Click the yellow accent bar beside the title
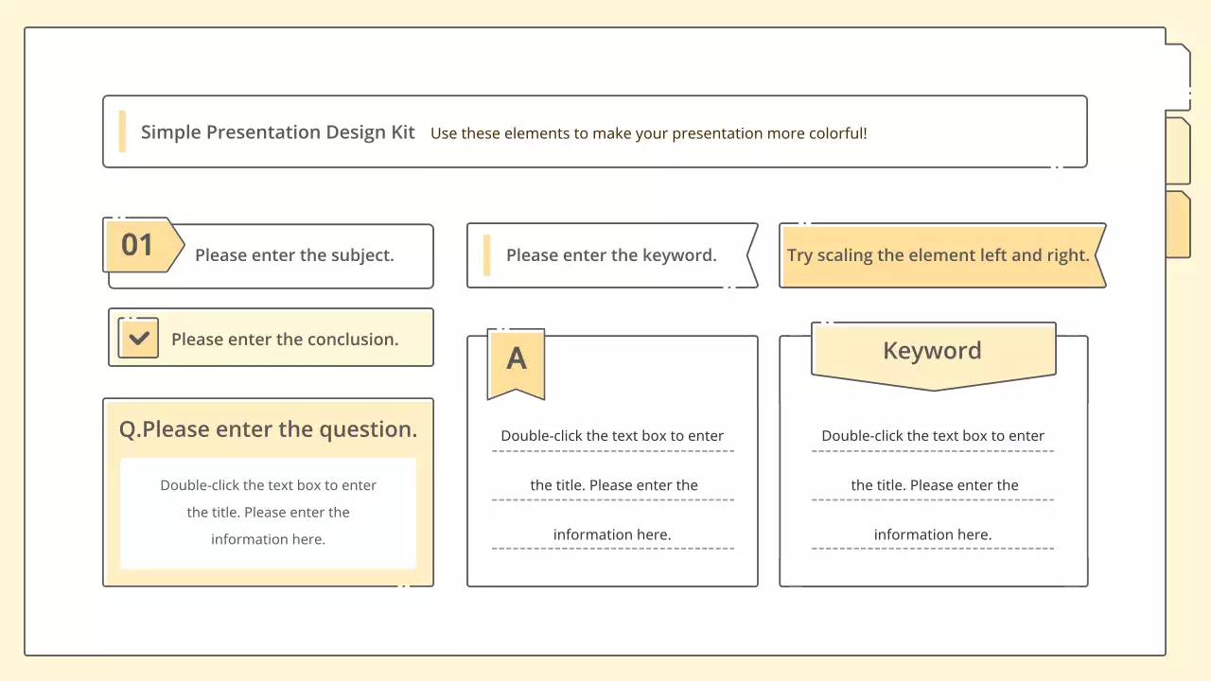This screenshot has width=1211, height=681. click(122, 131)
